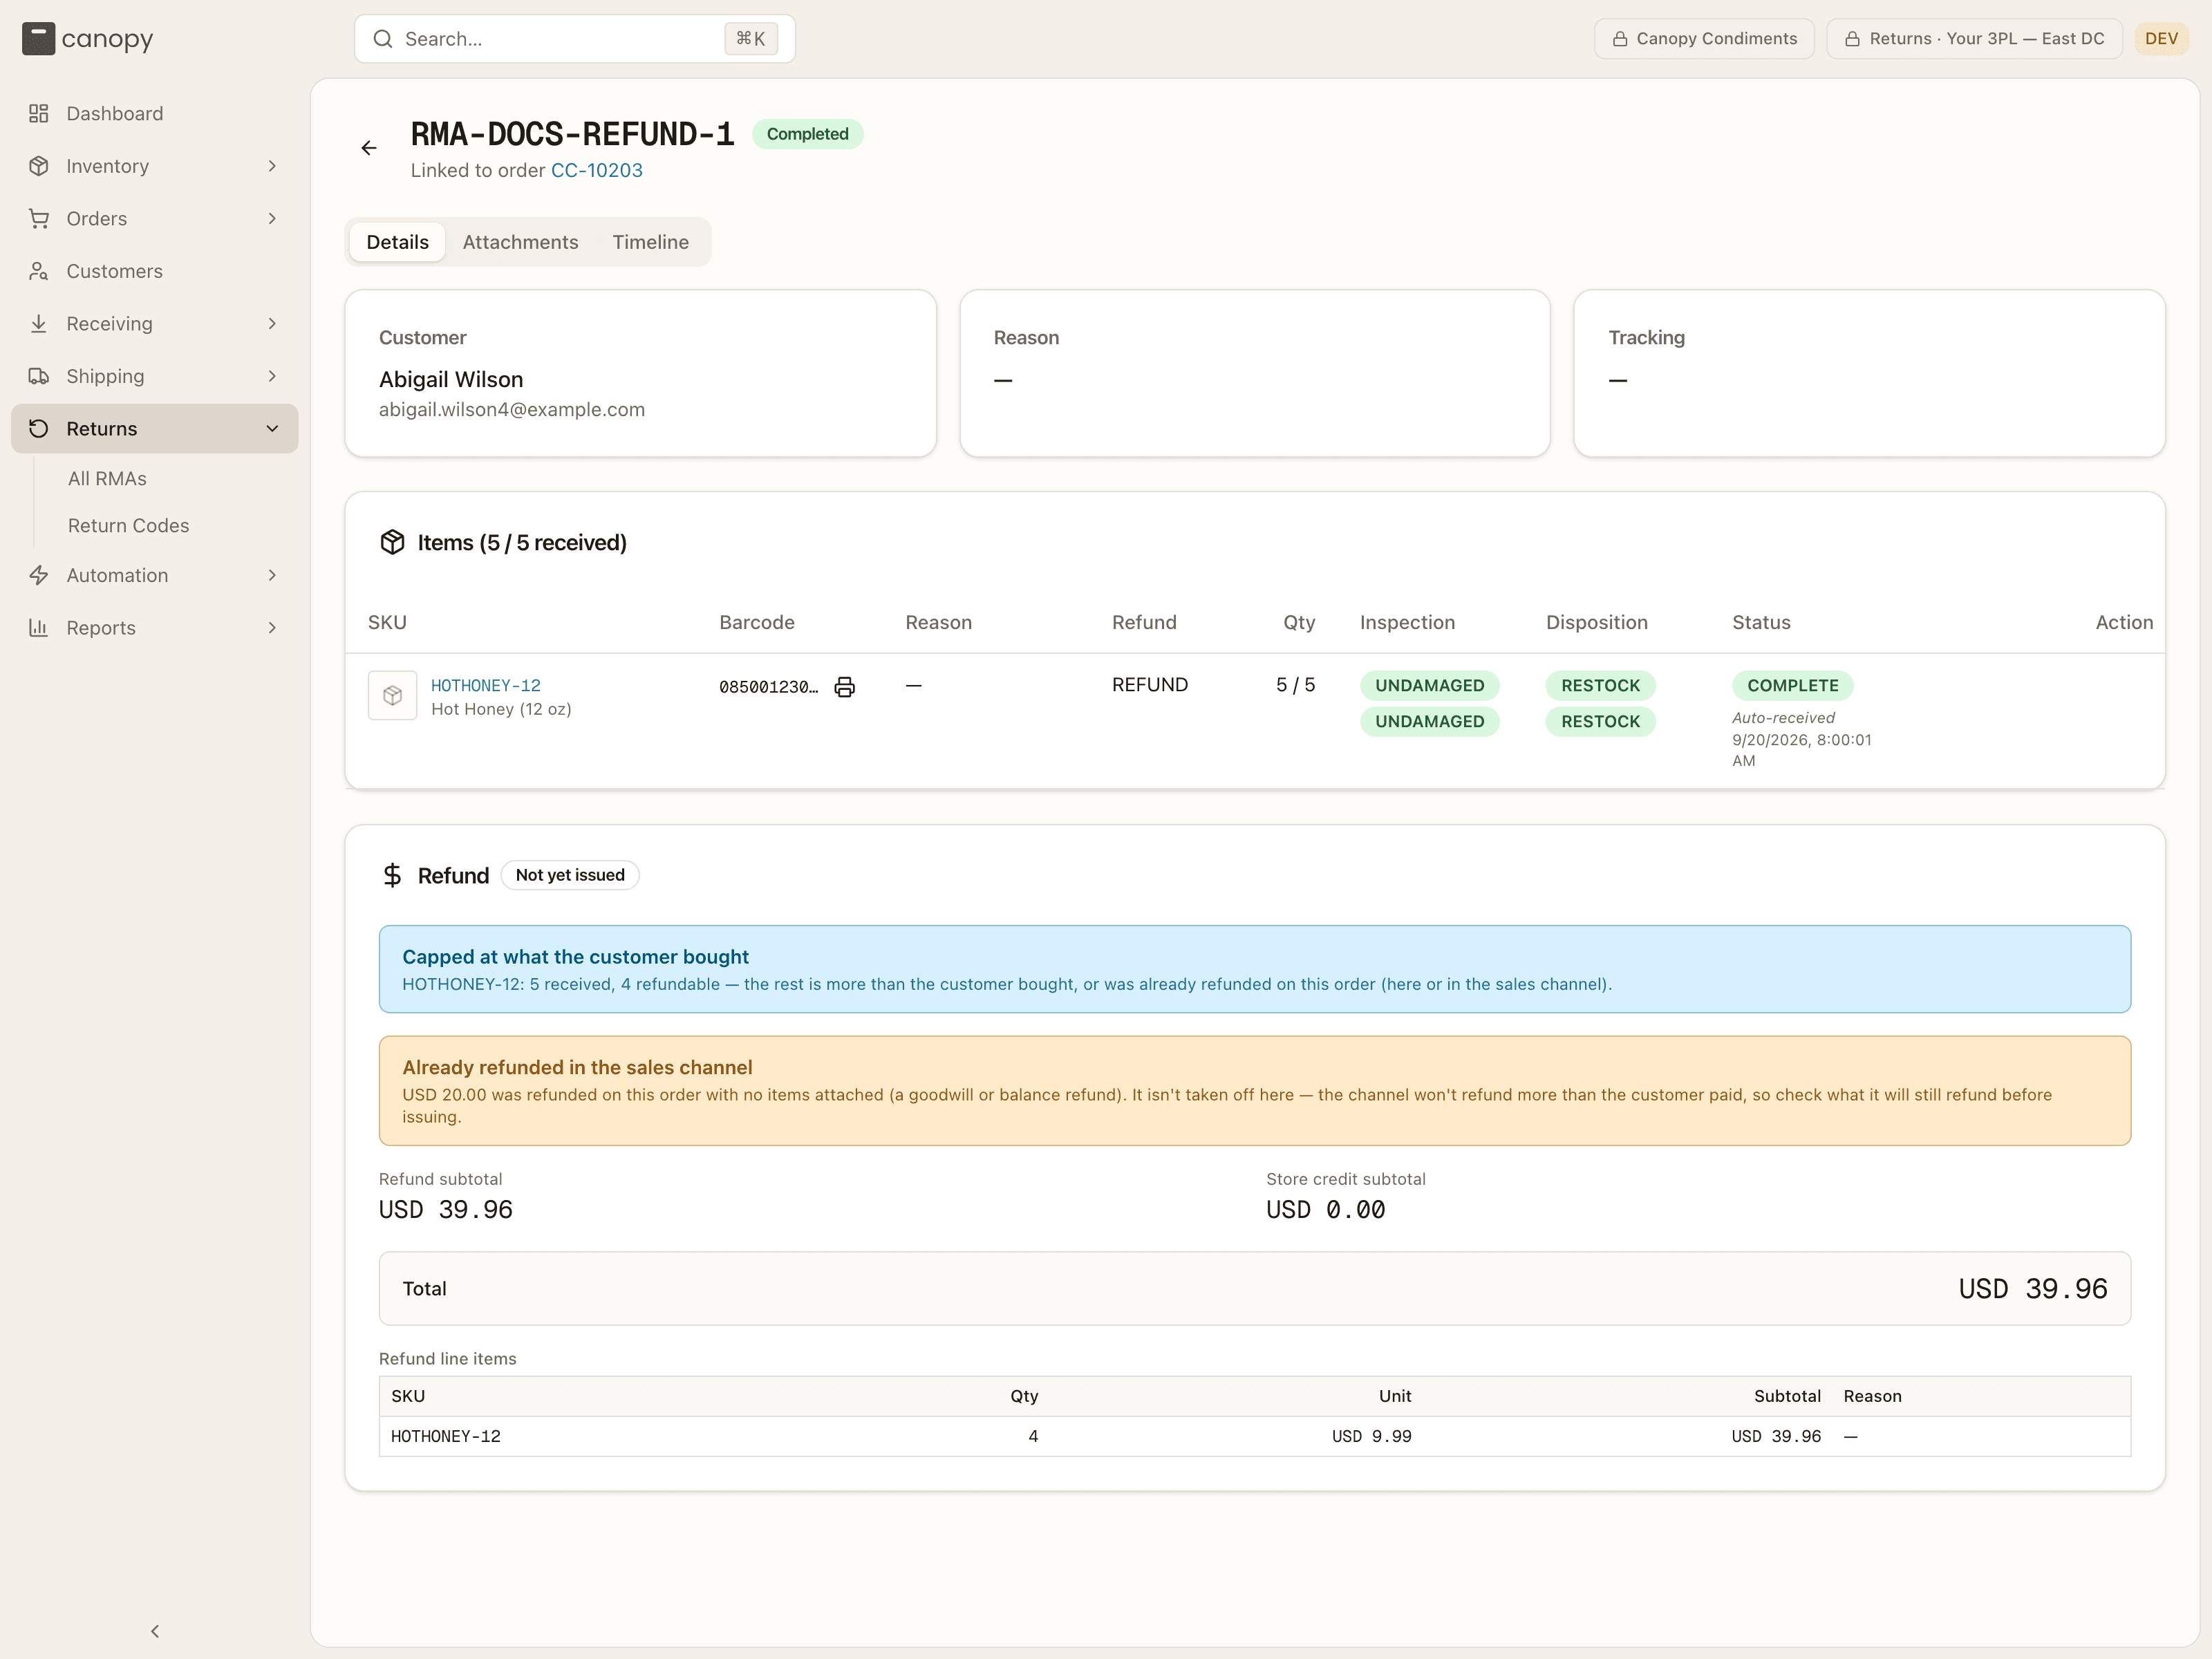Viewport: 2212px width, 1659px height.
Task: Click the Returns circular arrow icon
Action: pos(39,428)
